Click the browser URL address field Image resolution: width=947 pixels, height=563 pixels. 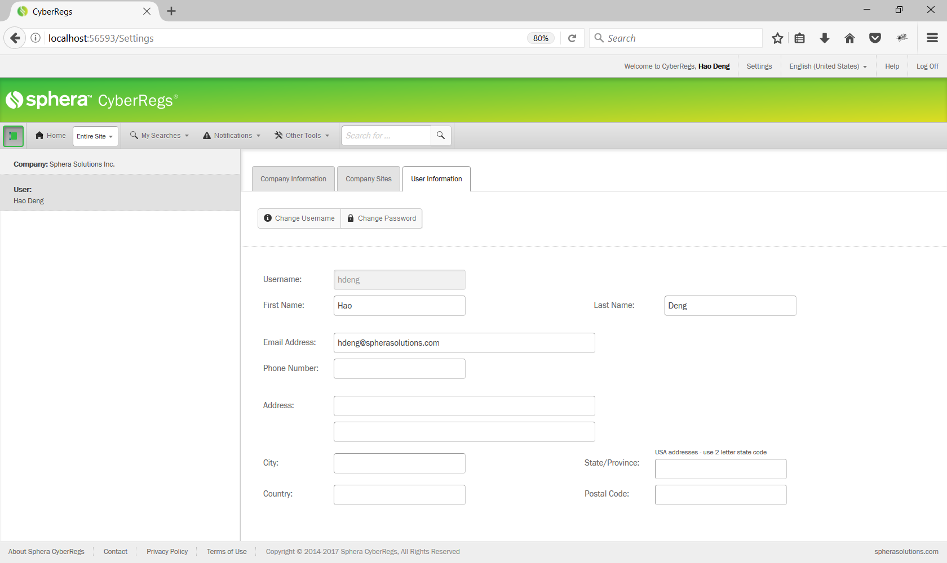tap(285, 38)
